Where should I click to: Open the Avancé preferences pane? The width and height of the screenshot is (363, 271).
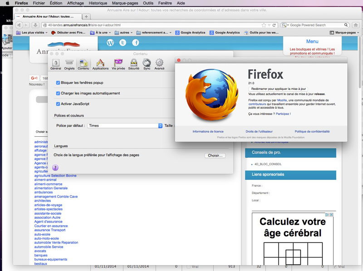coord(159,64)
